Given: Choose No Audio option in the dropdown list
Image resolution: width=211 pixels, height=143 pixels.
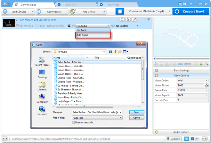Looking at the screenshot, I should 93,30.
